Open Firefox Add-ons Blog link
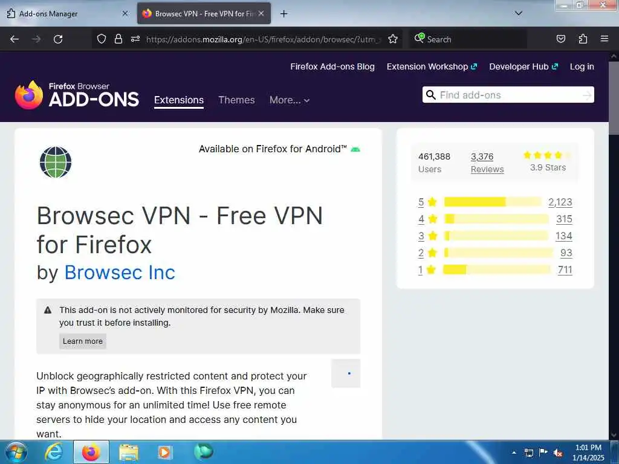This screenshot has height=464, width=619. [x=332, y=66]
